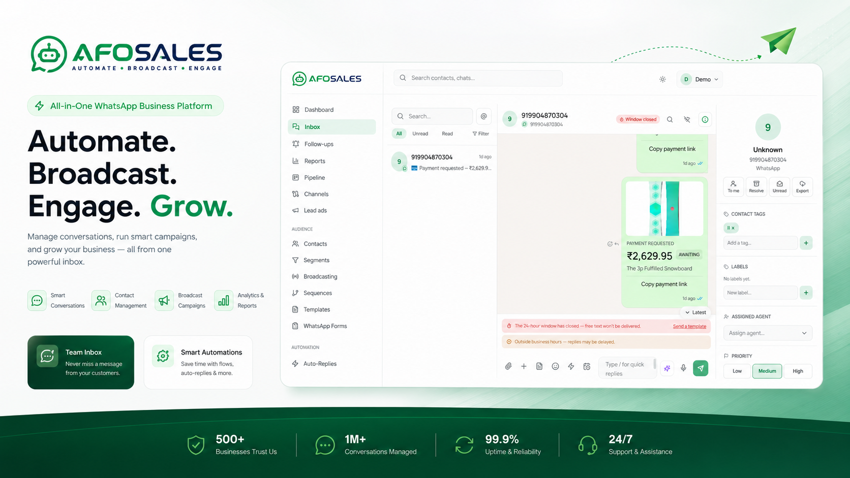Click the schedule message calendar icon
Viewport: 850px width, 478px height.
point(587,366)
